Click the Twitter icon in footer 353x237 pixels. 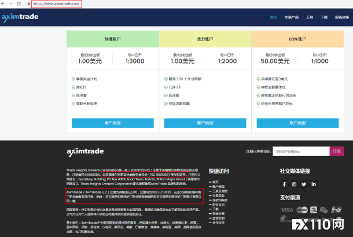pyautogui.click(x=304, y=184)
